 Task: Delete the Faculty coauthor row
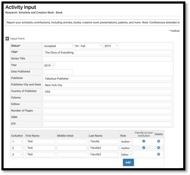(x=158, y=141)
